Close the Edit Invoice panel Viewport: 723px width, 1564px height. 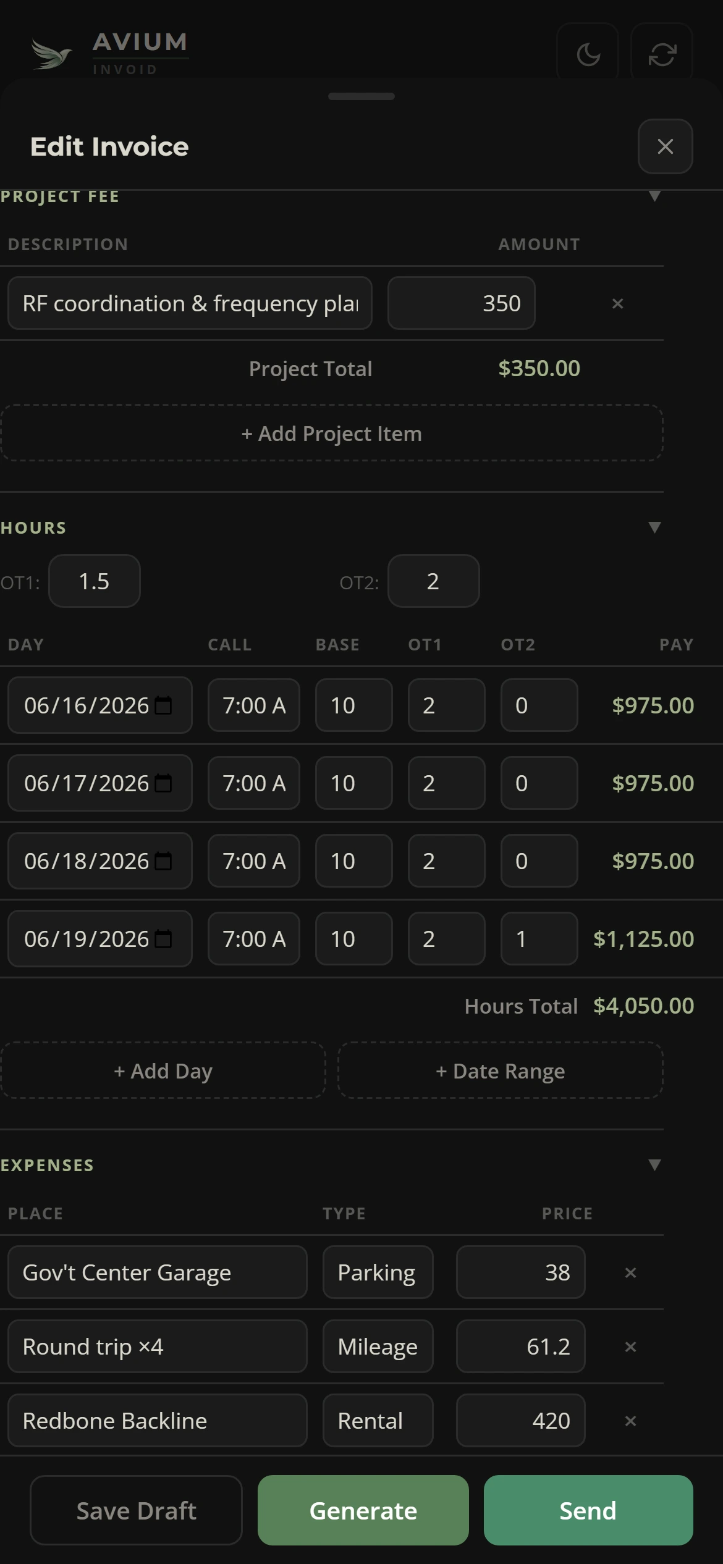click(665, 146)
